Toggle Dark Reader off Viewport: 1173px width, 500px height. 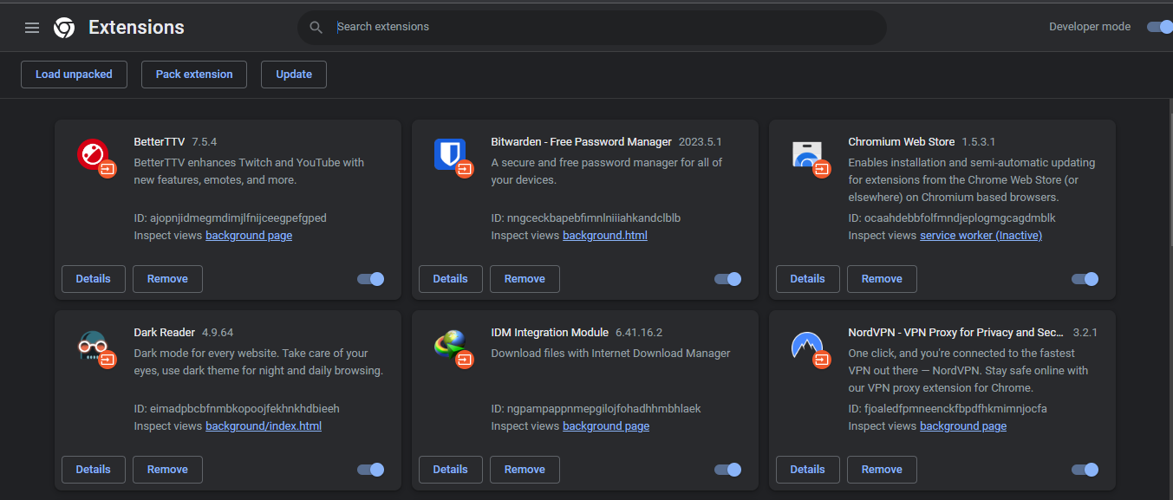pos(370,469)
